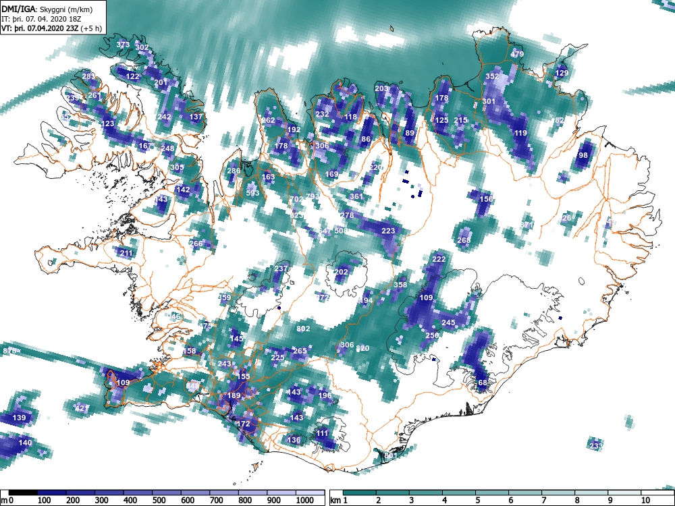675x506 pixels.
Task: Click the visibility value 302 on the map
Action: [142, 47]
